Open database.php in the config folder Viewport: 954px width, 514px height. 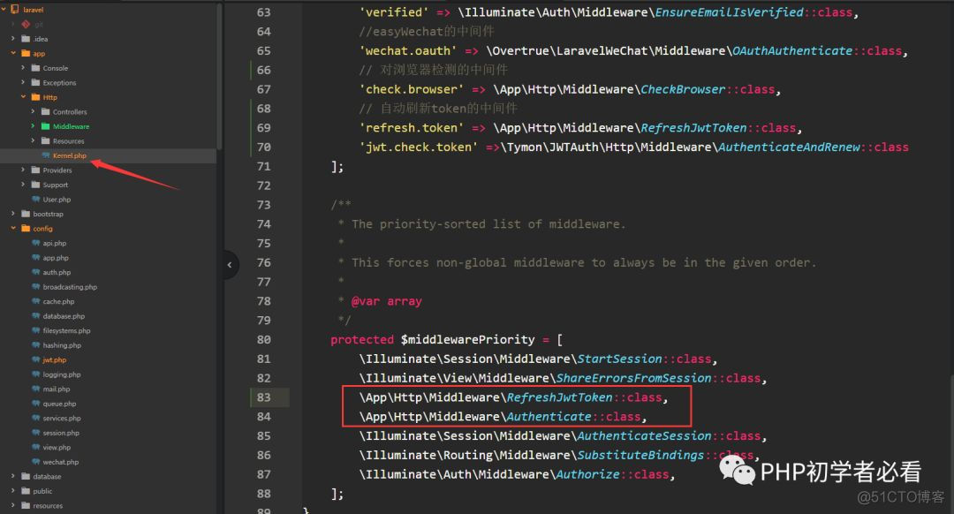click(x=64, y=316)
